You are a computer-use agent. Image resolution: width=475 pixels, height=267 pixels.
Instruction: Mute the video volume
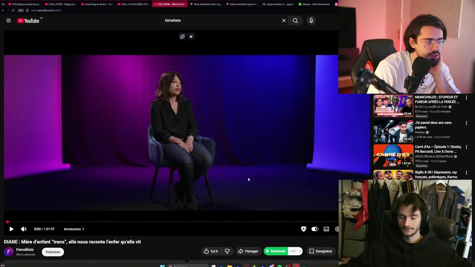[x=24, y=229]
